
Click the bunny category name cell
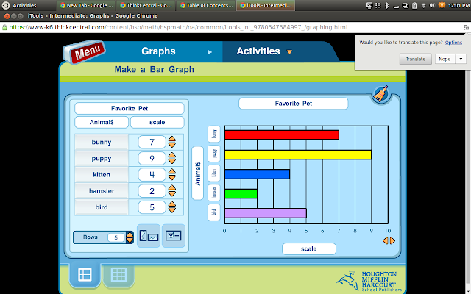102,142
